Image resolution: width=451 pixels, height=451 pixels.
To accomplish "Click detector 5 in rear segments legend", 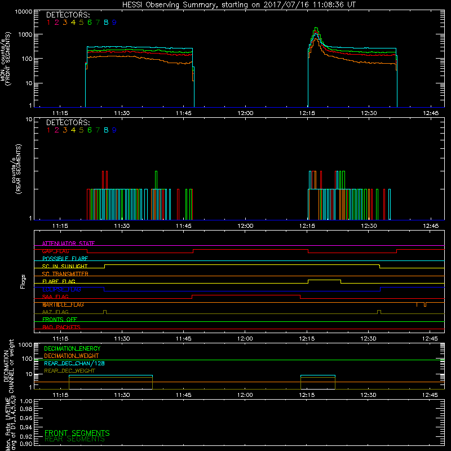I will tap(81, 130).
